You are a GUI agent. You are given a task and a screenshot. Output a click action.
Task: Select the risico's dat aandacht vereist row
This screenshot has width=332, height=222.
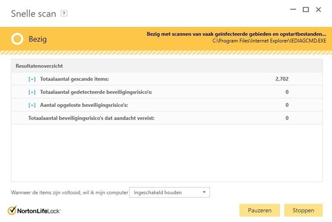pos(91,118)
